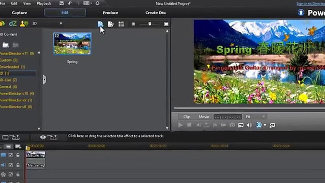Screen dimensions: 325x183
Task: Switch to the Capture tab
Action: pos(20,13)
